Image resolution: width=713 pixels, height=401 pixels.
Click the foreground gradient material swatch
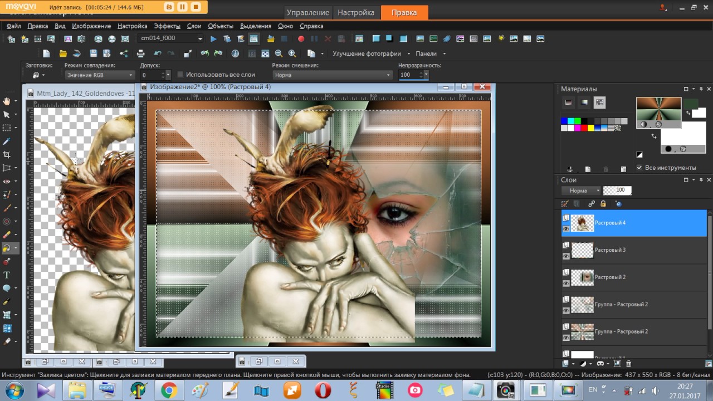click(658, 109)
